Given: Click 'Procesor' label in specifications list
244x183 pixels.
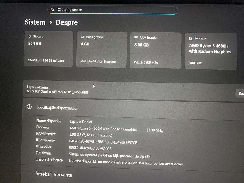Looking at the screenshot, I should pyautogui.click(x=43, y=127).
